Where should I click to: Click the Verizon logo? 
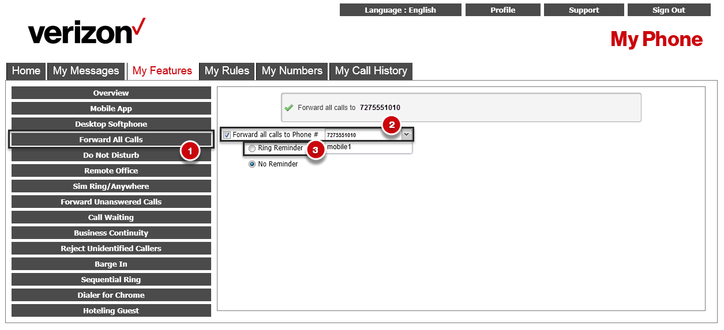pyautogui.click(x=87, y=32)
